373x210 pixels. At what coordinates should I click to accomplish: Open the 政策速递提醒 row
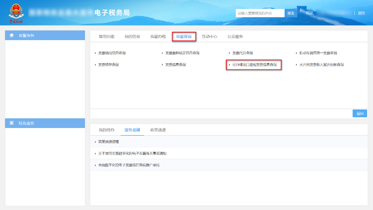pos(229,141)
